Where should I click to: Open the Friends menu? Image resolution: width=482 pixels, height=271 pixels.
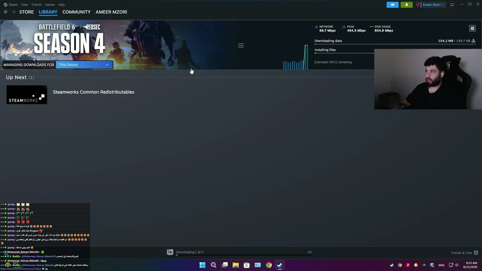point(37,5)
